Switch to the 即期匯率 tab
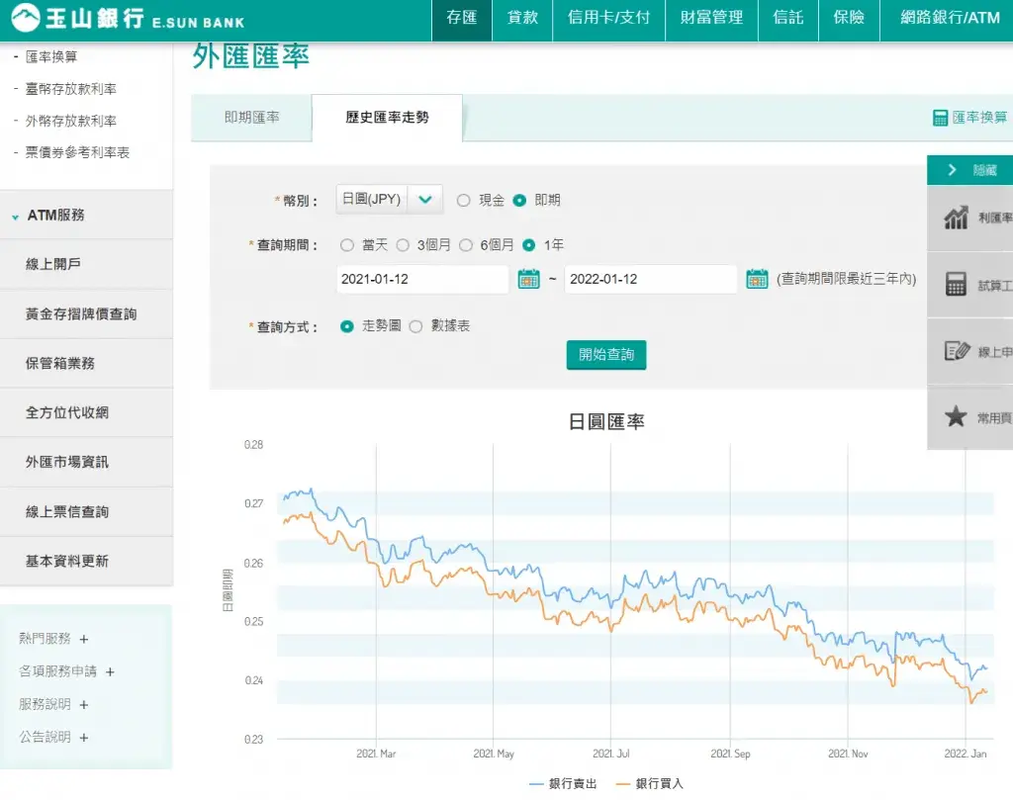 (251, 118)
